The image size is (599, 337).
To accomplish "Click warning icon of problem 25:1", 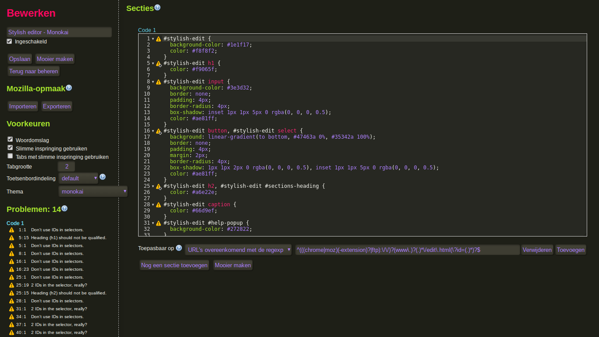I will (x=11, y=277).
